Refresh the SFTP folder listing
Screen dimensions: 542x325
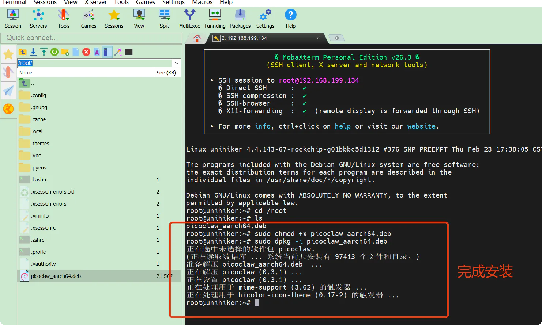pos(54,52)
